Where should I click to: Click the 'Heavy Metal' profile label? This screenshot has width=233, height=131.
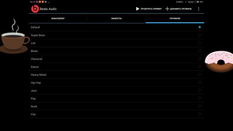[39, 75]
